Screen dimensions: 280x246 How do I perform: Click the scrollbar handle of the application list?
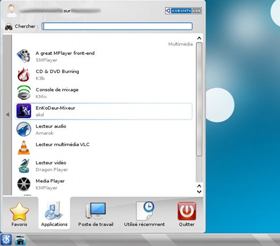pyautogui.click(x=199, y=99)
